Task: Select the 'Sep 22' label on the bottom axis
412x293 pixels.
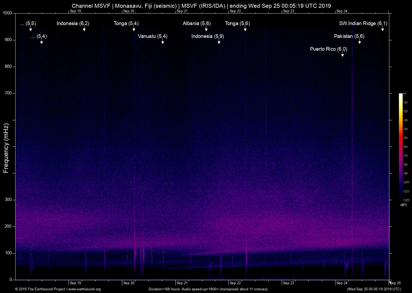Action: click(x=235, y=283)
